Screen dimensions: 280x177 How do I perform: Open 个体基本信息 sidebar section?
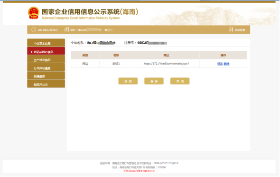(x=46, y=43)
